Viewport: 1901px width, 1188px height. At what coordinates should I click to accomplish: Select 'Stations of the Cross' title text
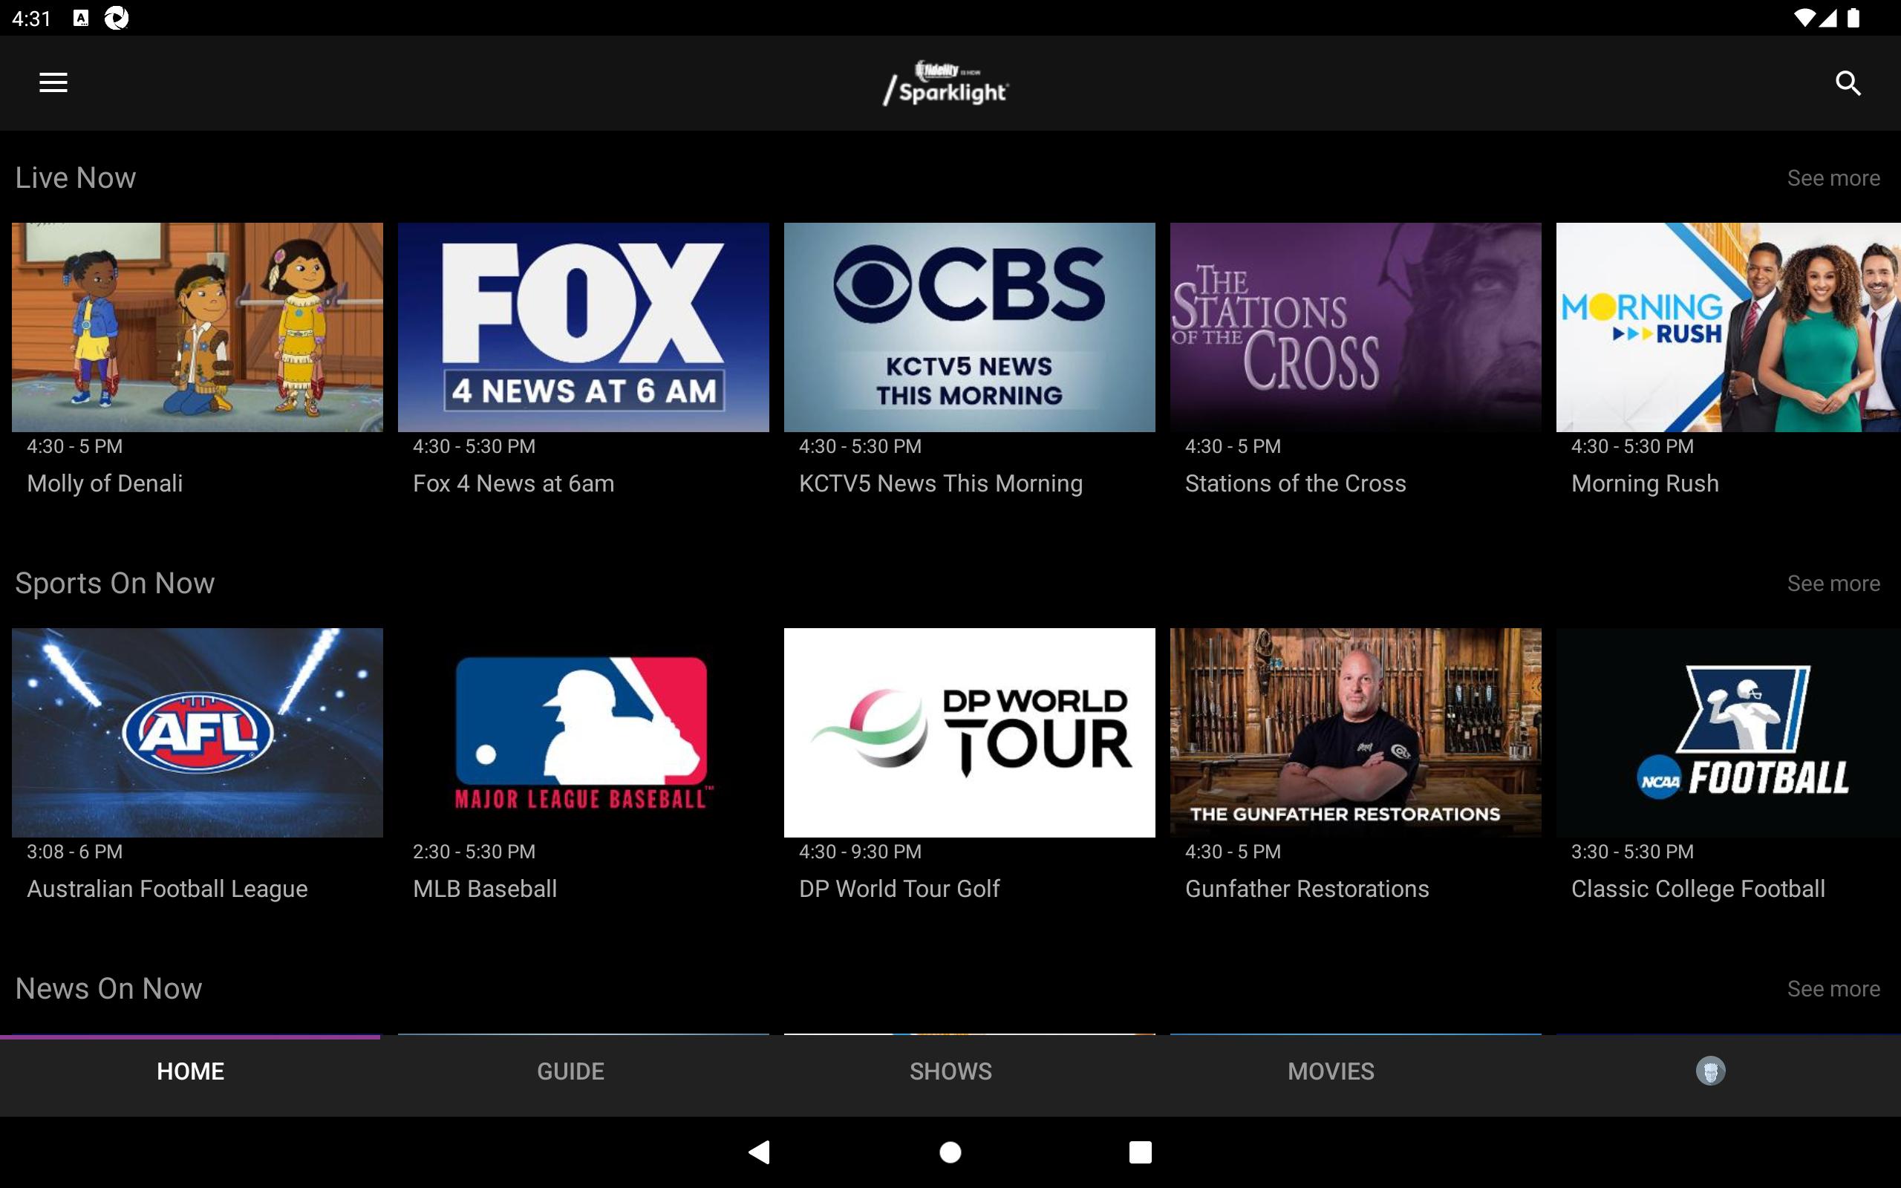[x=1295, y=483]
